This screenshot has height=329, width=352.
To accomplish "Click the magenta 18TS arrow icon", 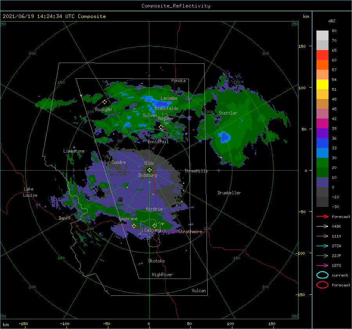I will [322, 266].
